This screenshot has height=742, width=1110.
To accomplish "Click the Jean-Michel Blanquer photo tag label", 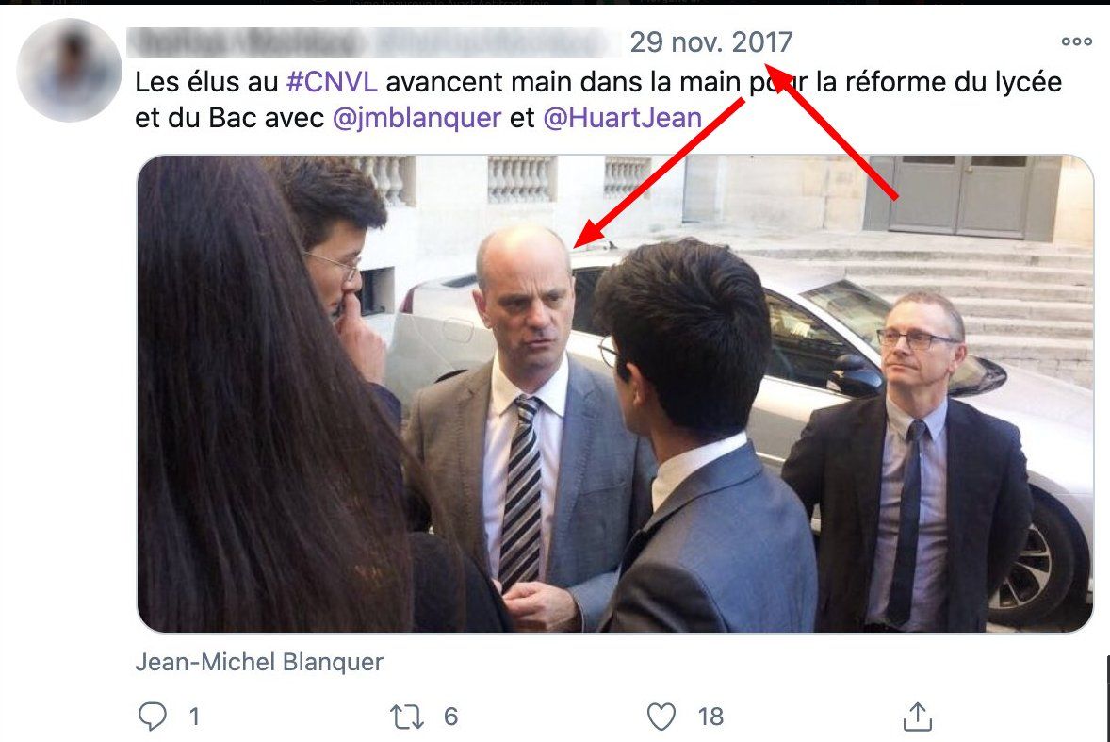I will point(259,662).
